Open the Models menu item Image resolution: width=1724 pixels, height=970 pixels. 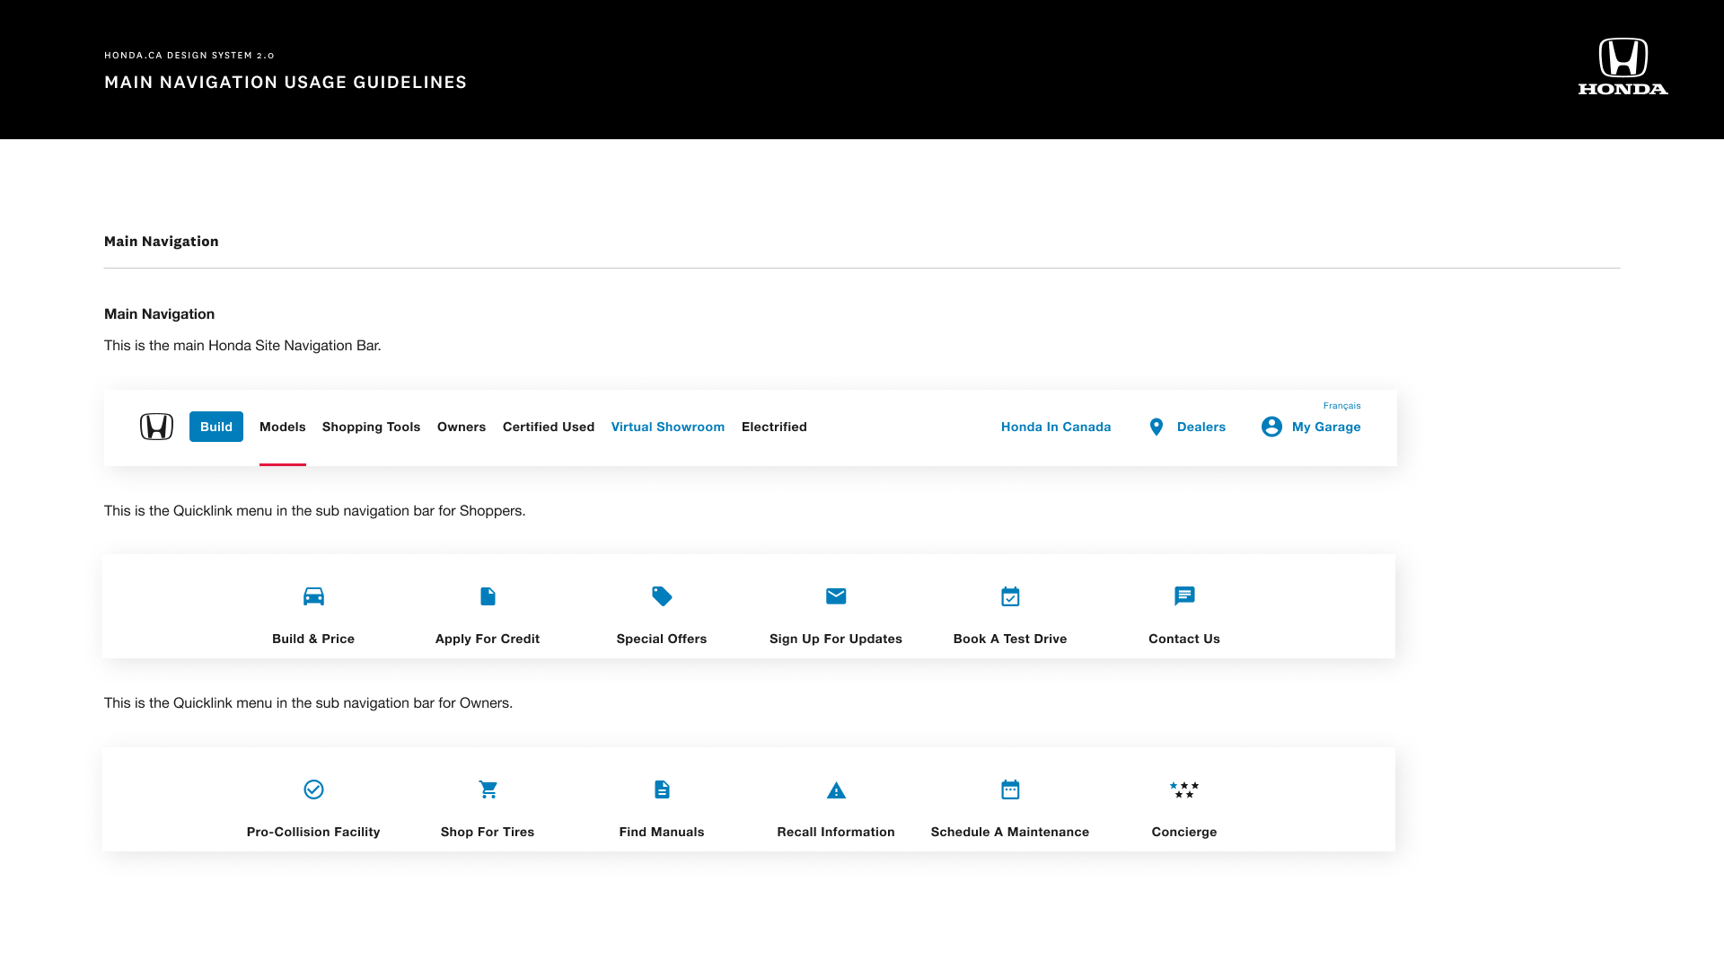283,427
